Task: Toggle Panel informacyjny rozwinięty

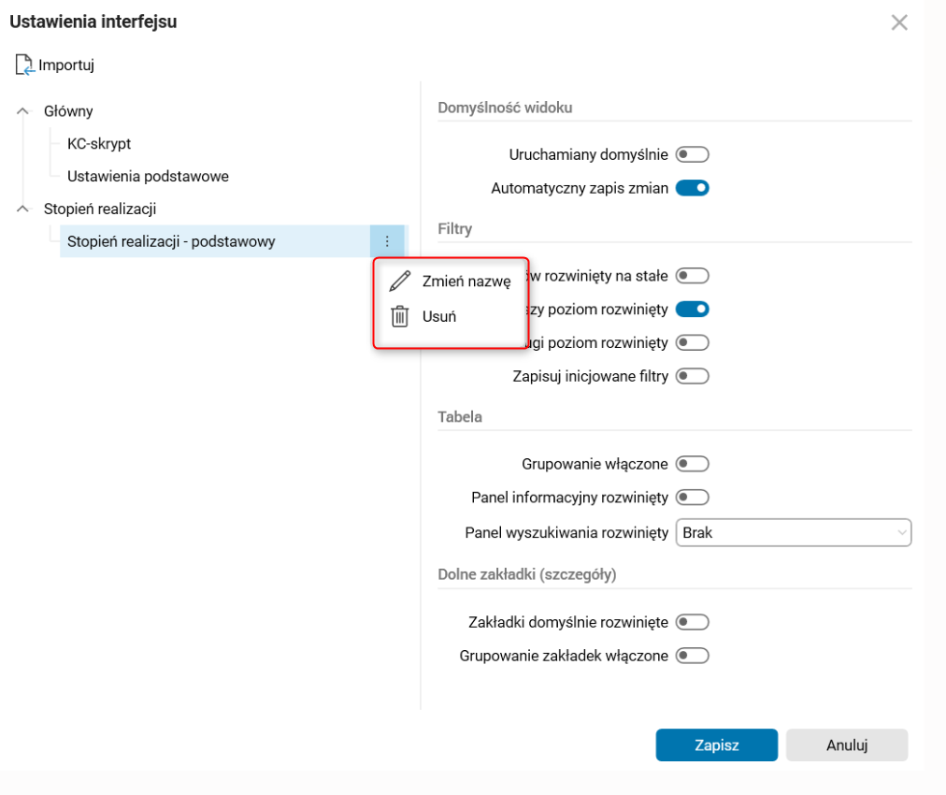Action: pos(693,498)
